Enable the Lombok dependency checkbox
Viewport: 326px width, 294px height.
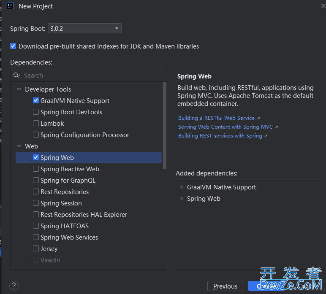pos(36,123)
